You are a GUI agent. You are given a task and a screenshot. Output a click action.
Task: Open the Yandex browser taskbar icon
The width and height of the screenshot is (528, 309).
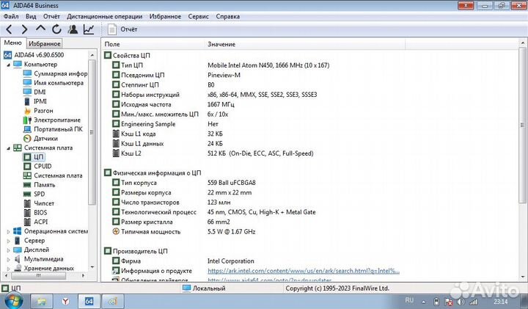click(x=65, y=301)
